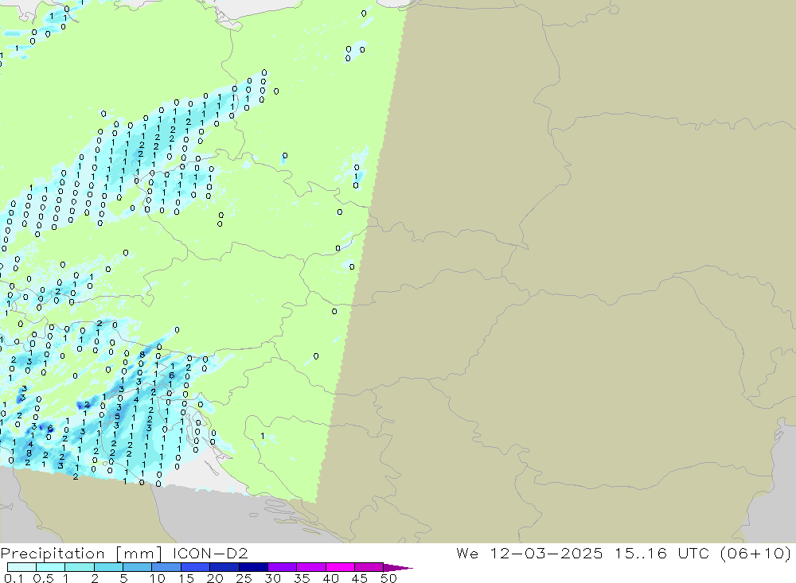Viewport: 796px width, 583px height.
Task: Choose the 25–30 mm navy swatch
Action: (253, 567)
